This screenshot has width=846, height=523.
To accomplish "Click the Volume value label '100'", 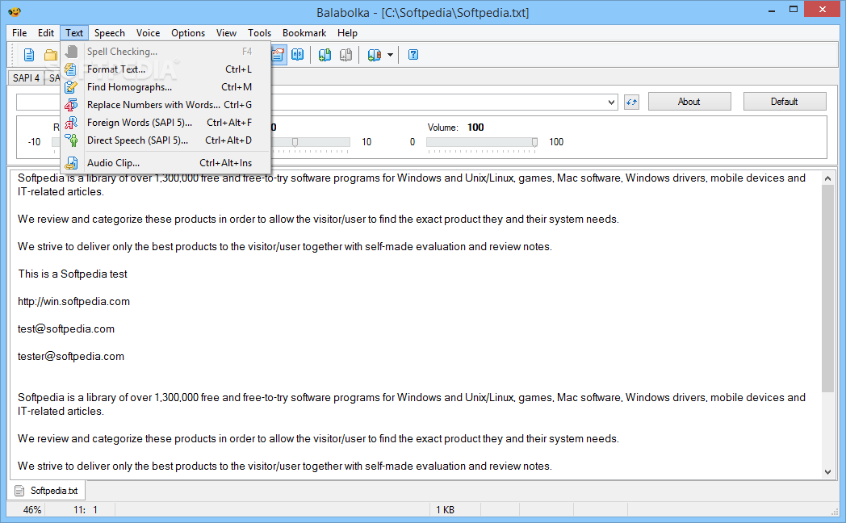I will click(475, 128).
